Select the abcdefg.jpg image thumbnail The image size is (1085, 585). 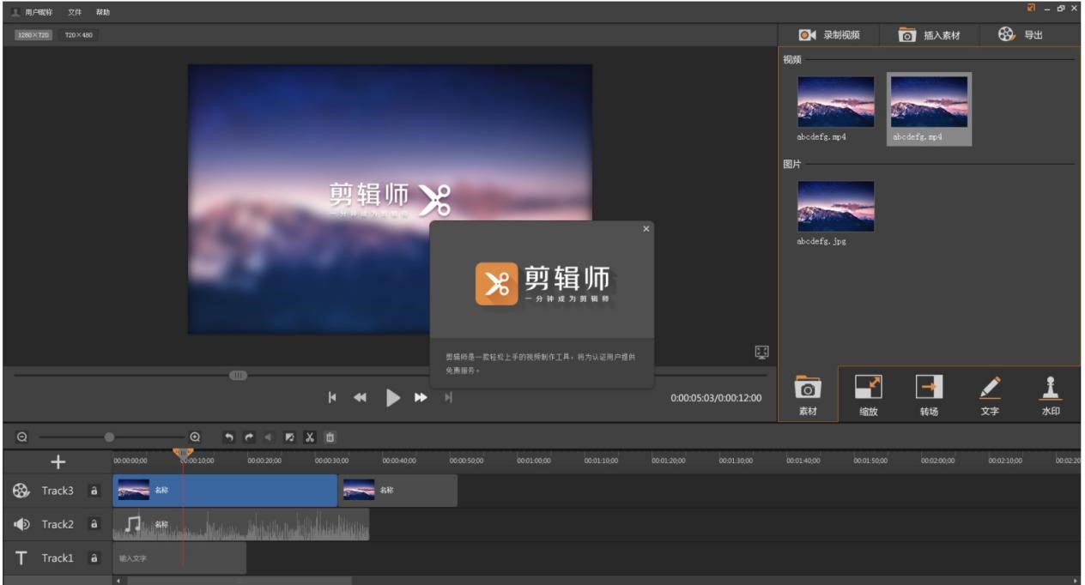[836, 206]
